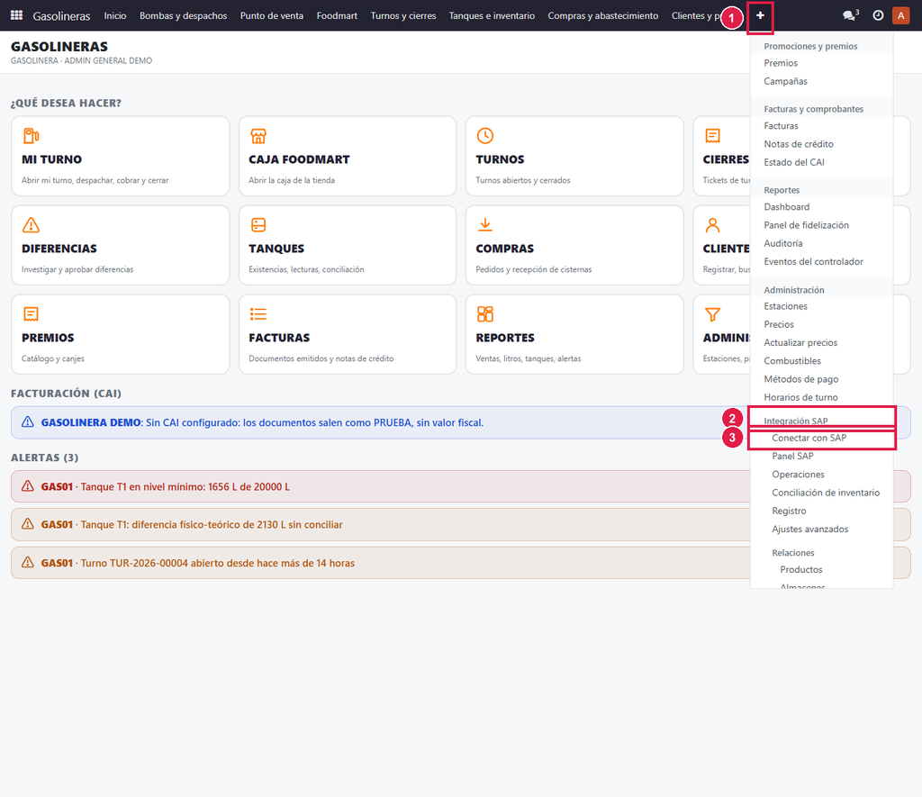The width and height of the screenshot is (922, 797).
Task: Click warning icon of tank minimum level alert
Action: click(x=28, y=486)
